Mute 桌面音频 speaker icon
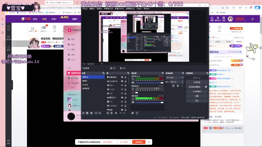Viewport: 262px width, 147px height. click(x=133, y=102)
